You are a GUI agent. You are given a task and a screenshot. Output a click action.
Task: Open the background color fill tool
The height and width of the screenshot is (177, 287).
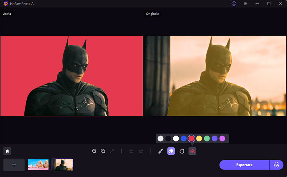(x=192, y=151)
